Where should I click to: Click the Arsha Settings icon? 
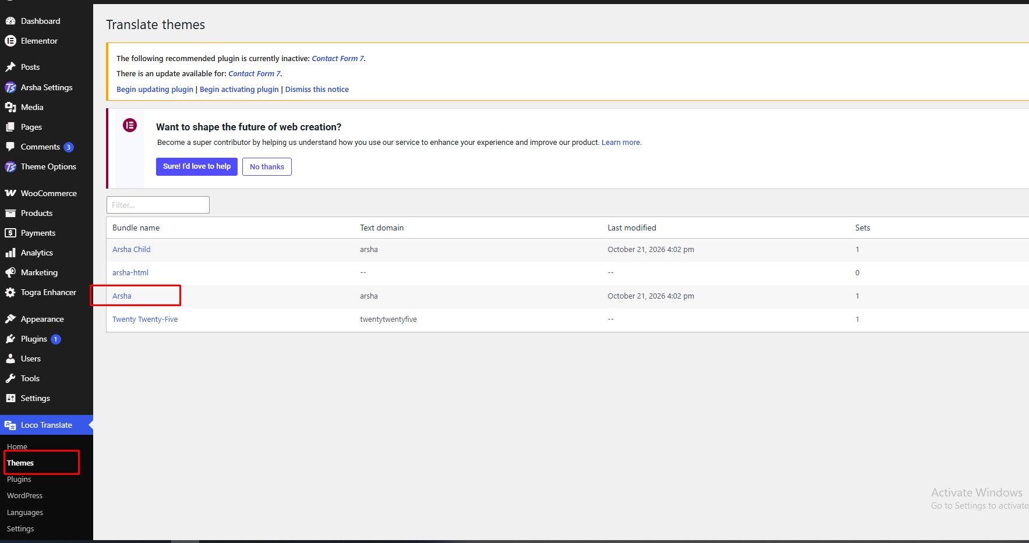click(10, 87)
